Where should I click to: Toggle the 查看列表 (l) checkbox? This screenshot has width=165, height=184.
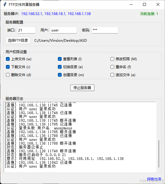coord(60,59)
